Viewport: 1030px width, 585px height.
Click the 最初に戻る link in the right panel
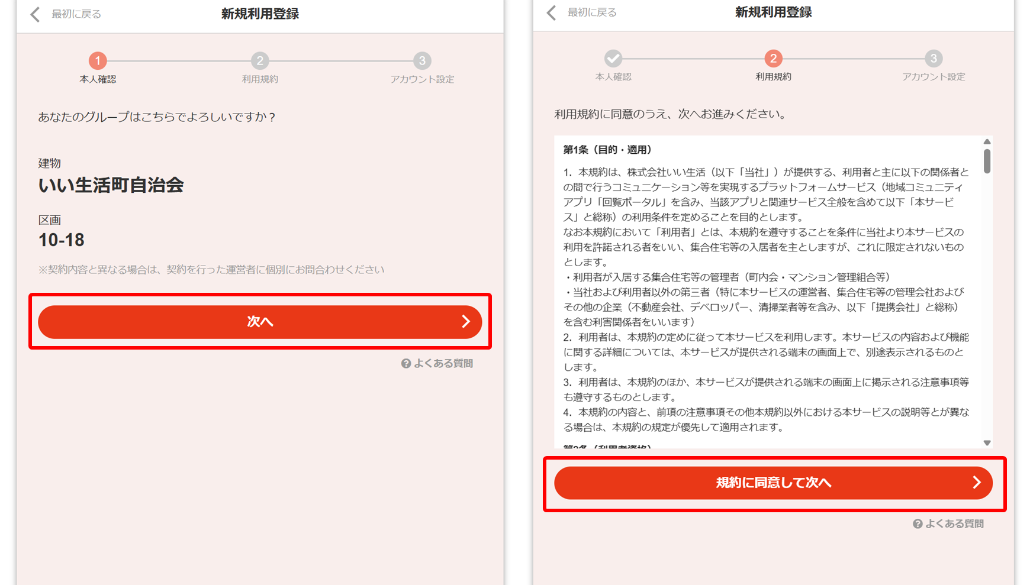coord(592,12)
